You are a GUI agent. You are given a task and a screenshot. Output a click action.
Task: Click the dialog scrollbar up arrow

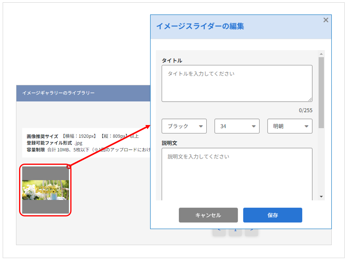[x=321, y=54]
